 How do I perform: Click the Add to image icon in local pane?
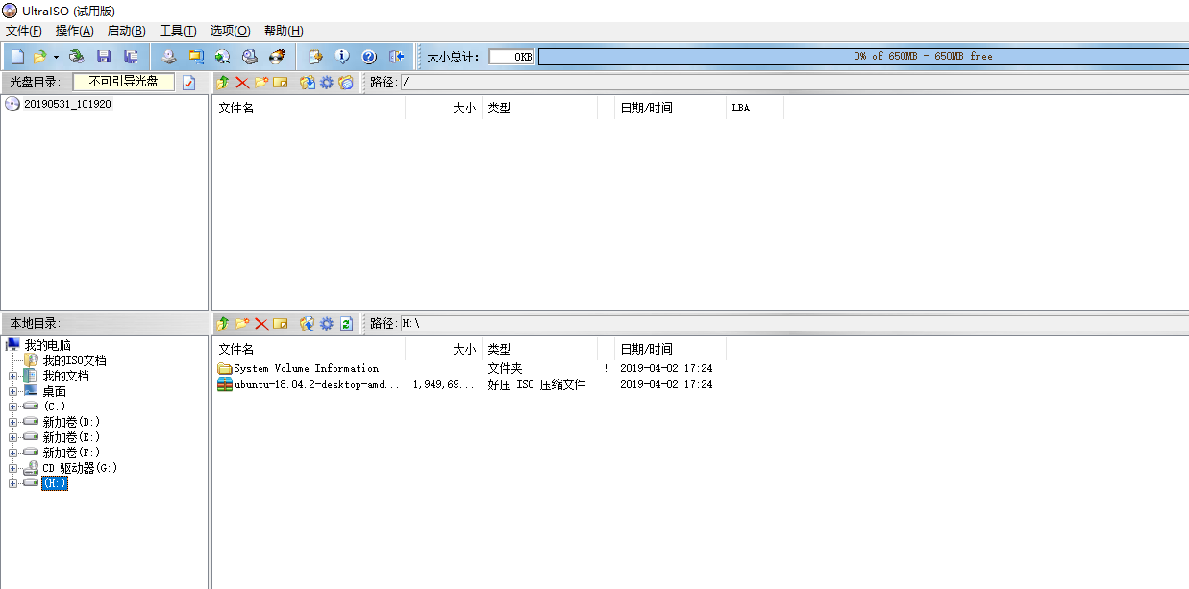pos(308,324)
